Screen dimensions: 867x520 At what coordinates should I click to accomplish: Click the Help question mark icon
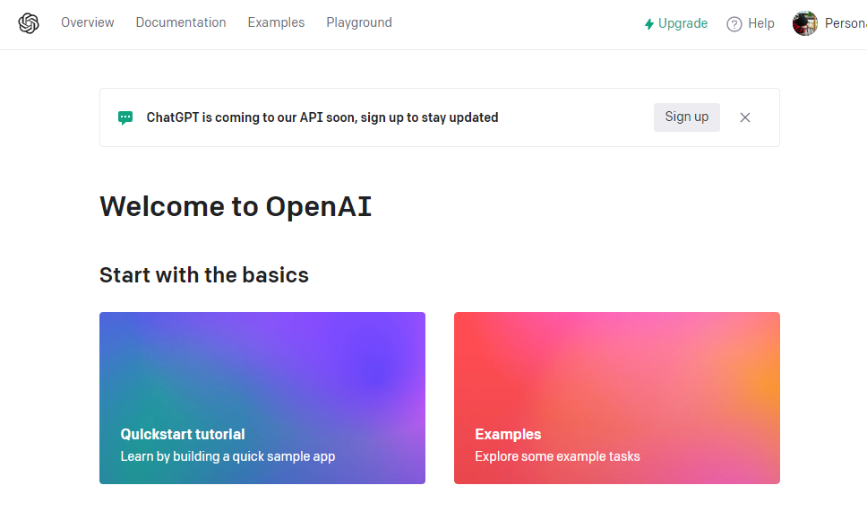pos(734,24)
